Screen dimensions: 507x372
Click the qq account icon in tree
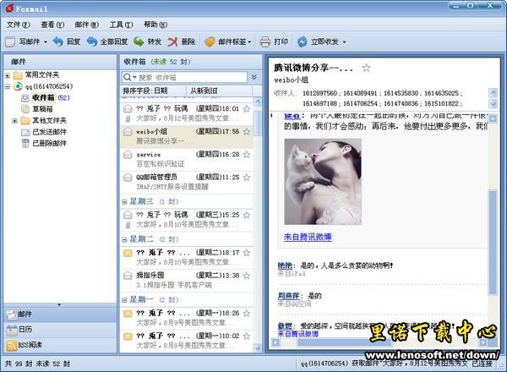(18, 86)
